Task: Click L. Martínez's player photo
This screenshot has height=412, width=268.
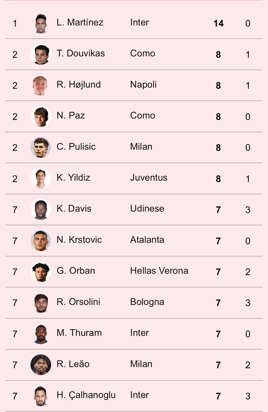Action: 41,23
